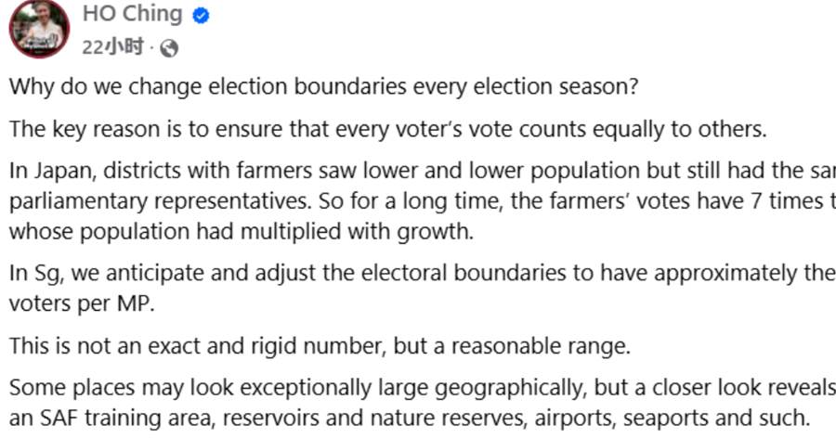Click the blue verified badge beside HO Ching

(201, 15)
